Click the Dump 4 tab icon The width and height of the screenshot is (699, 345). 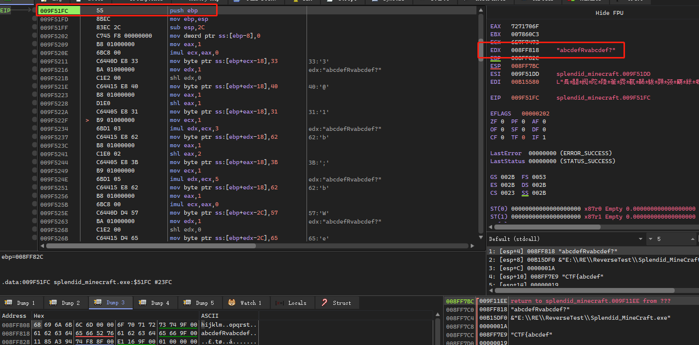143,303
